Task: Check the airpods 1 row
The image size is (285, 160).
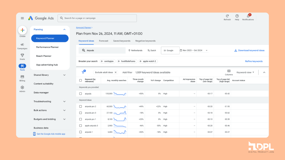Action: 80,132
